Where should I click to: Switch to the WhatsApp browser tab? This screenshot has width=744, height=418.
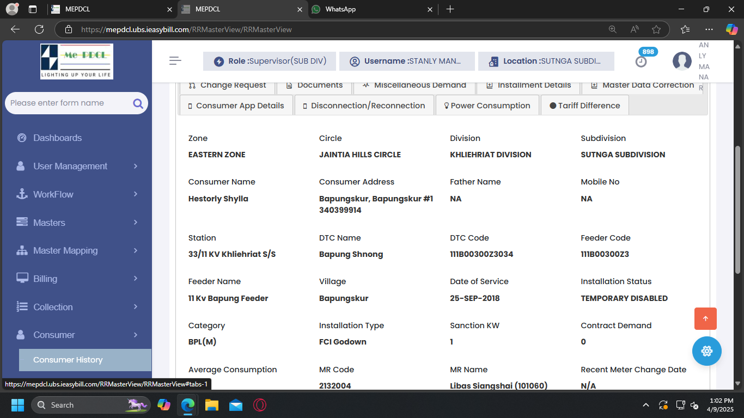tap(372, 9)
